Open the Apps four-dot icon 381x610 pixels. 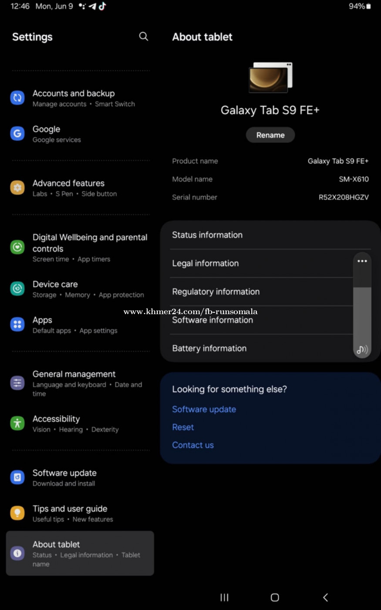pos(17,324)
